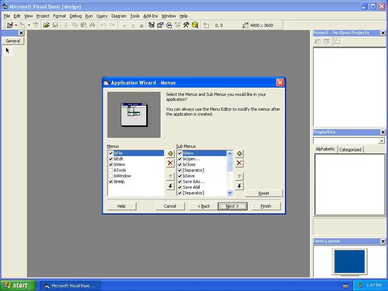Click Sub Menus list scroll up arrow

point(230,153)
